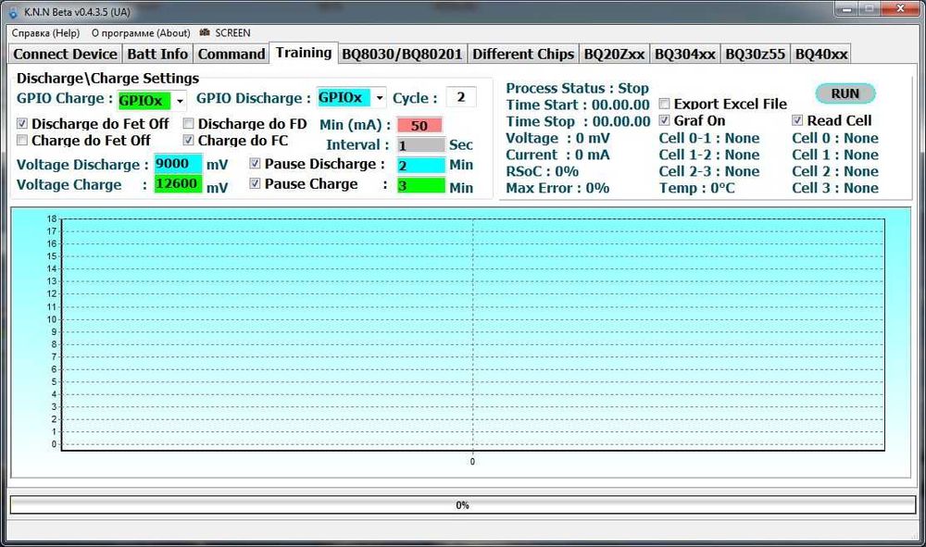Click the 'Cell 0 : None' text

835,138
